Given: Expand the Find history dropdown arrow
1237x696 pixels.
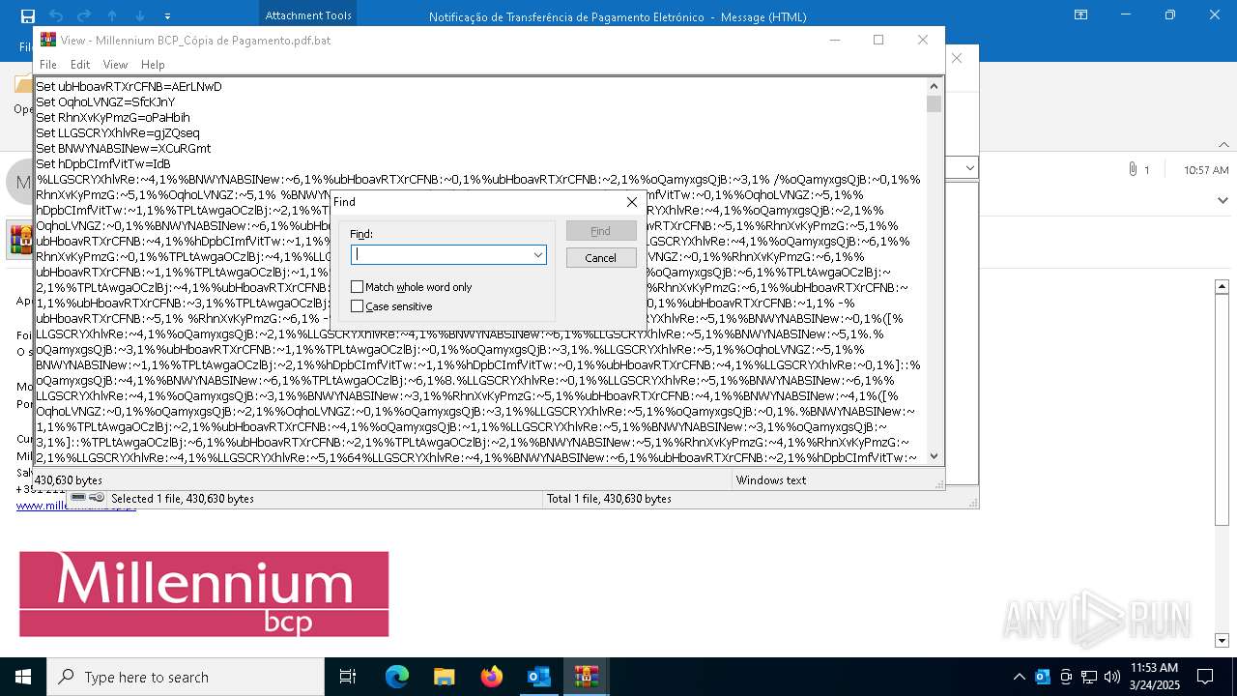Looking at the screenshot, I should coord(538,254).
